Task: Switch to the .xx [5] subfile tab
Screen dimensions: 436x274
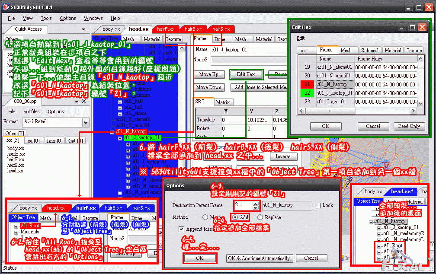Action: pos(13,140)
